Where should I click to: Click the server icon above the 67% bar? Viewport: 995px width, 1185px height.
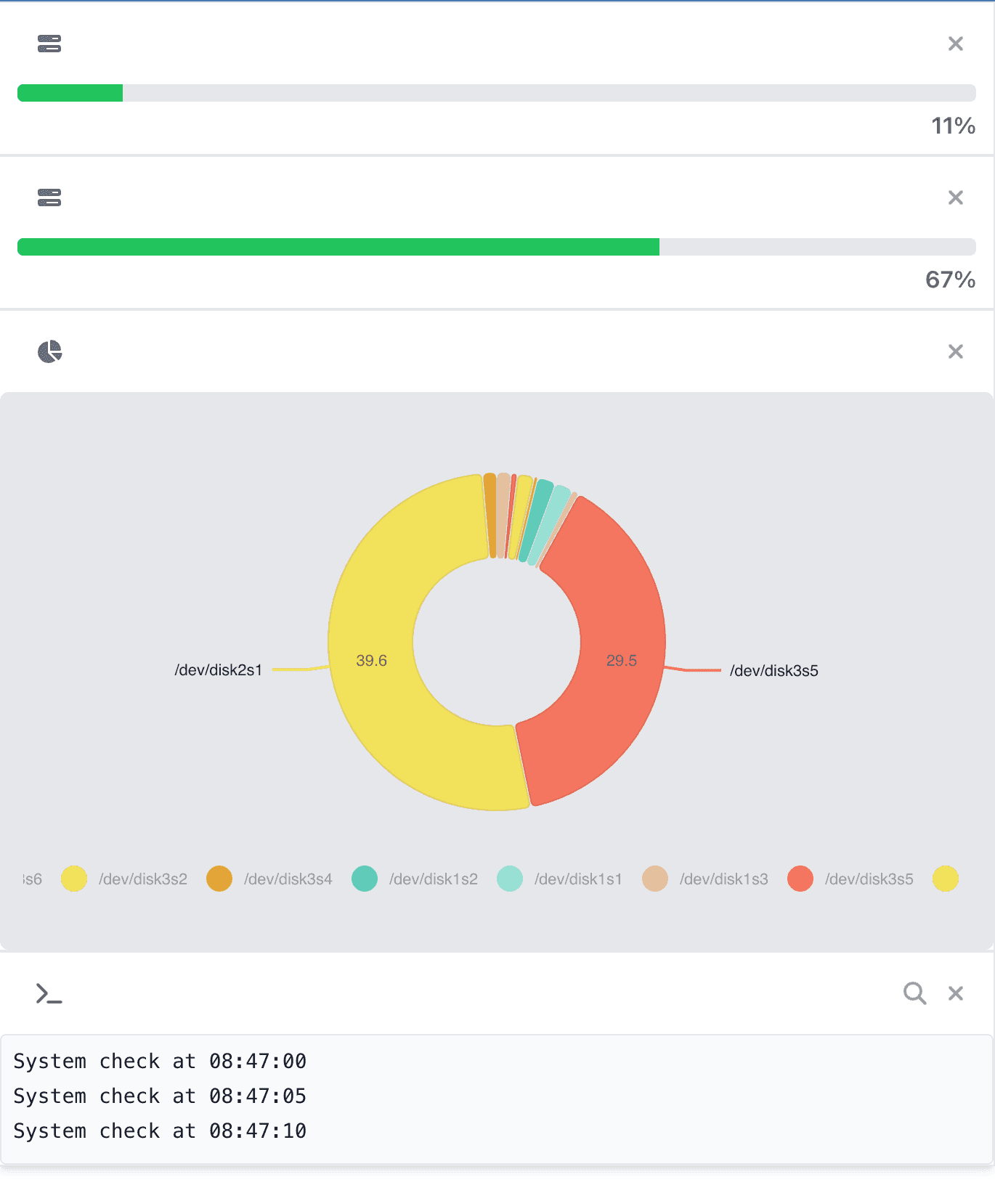click(49, 197)
